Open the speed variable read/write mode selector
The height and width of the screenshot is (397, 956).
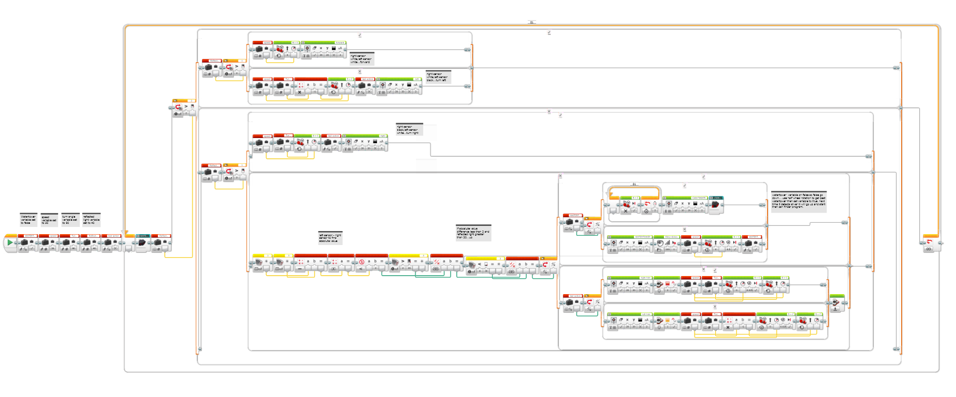[42, 249]
